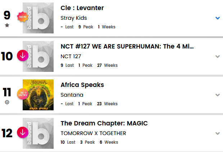Expand the Cle : Levanter entry with blue chevron

[x=217, y=18]
